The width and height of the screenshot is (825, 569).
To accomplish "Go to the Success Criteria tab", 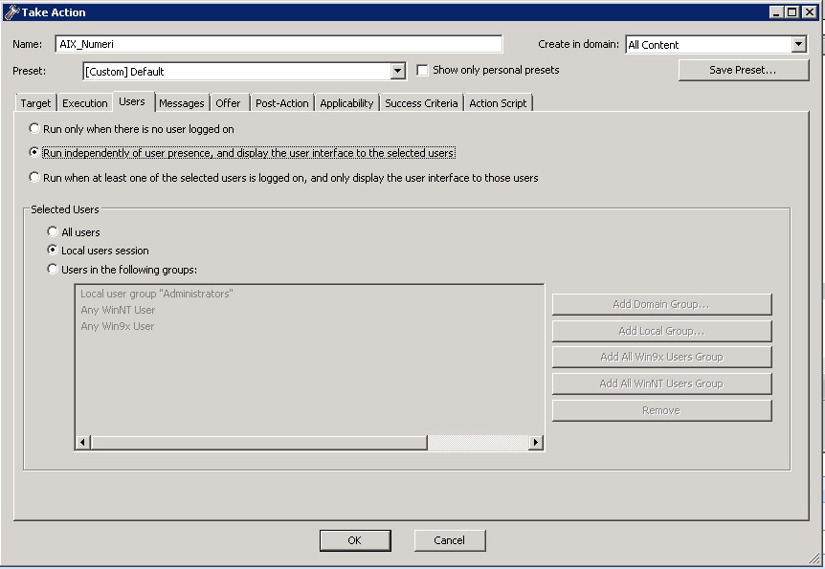I will [421, 102].
